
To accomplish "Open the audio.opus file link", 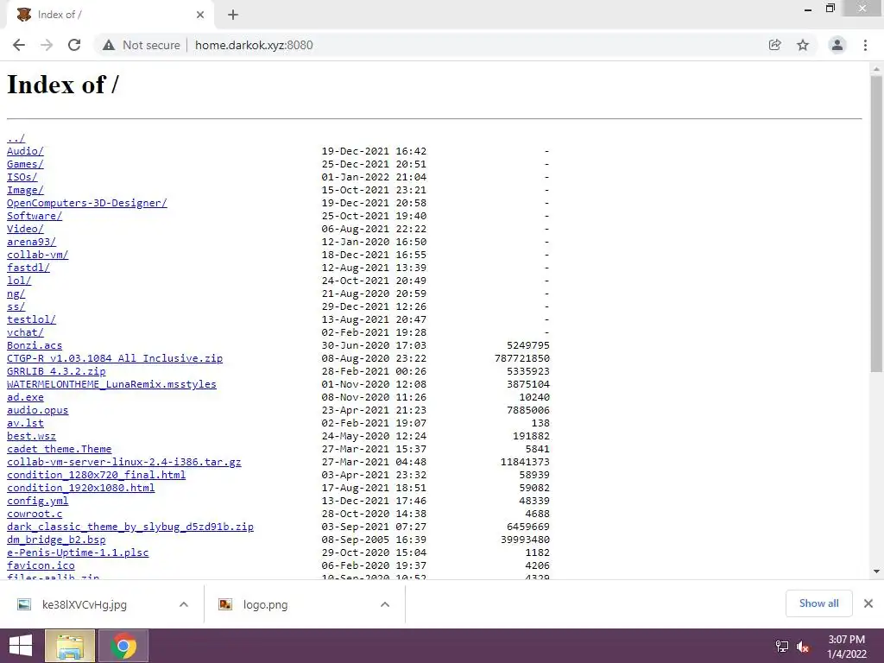I will pyautogui.click(x=38, y=410).
